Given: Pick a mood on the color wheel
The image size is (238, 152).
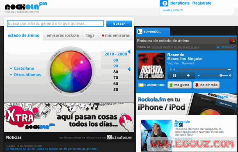Looking at the screenshot, I should 71,71.
